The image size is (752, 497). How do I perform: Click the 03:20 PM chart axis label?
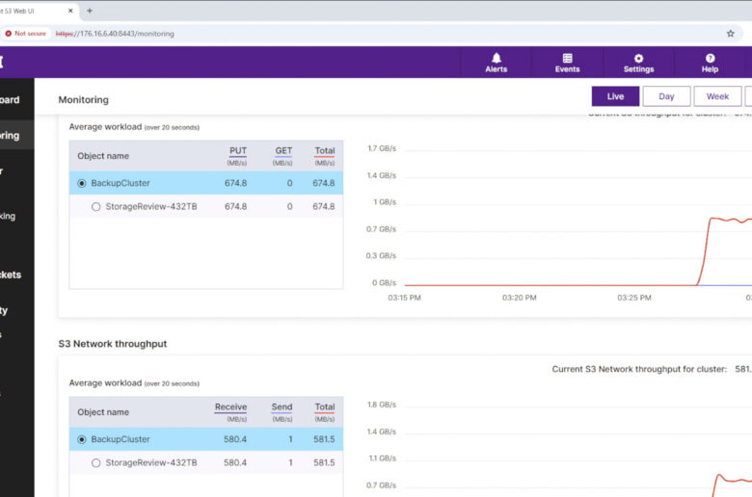tap(520, 298)
